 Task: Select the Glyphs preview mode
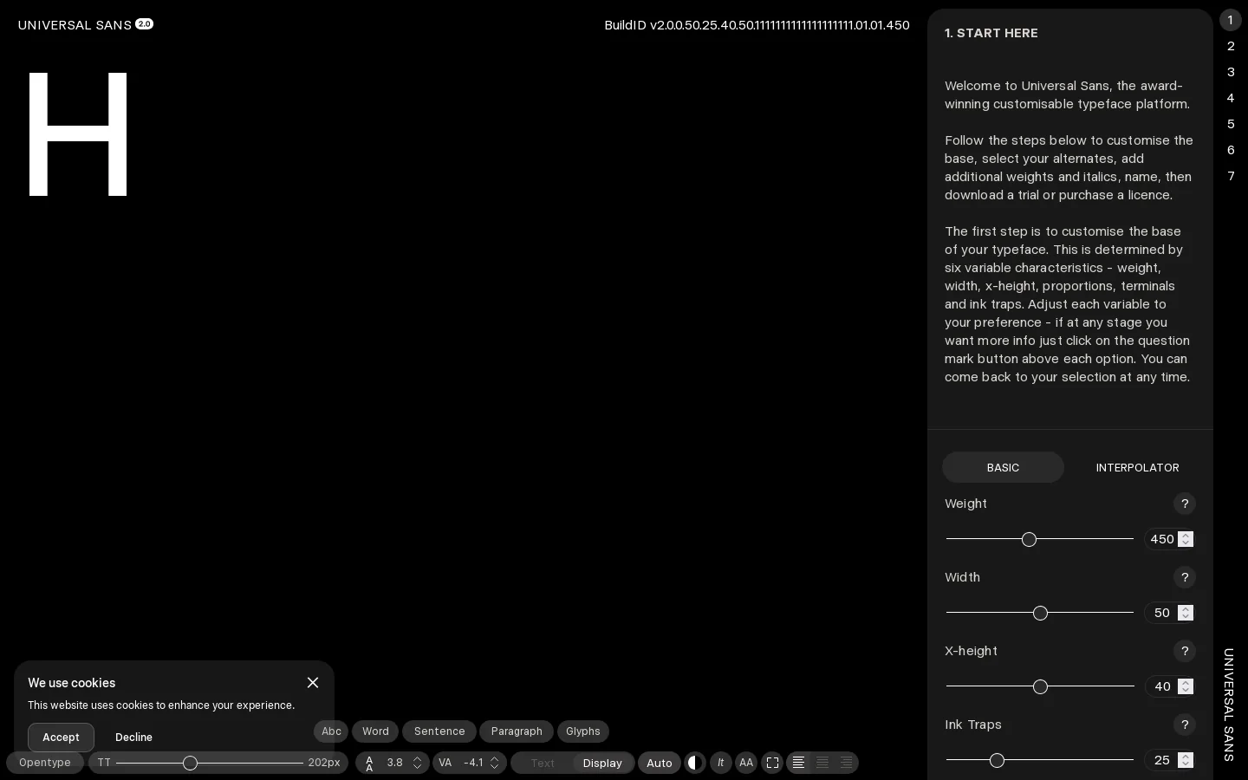(x=583, y=731)
